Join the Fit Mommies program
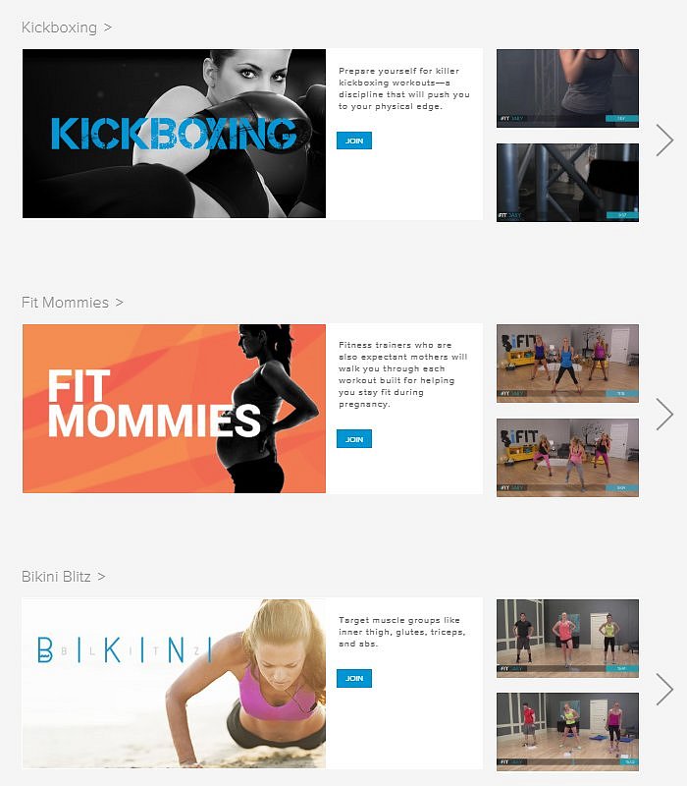 354,439
